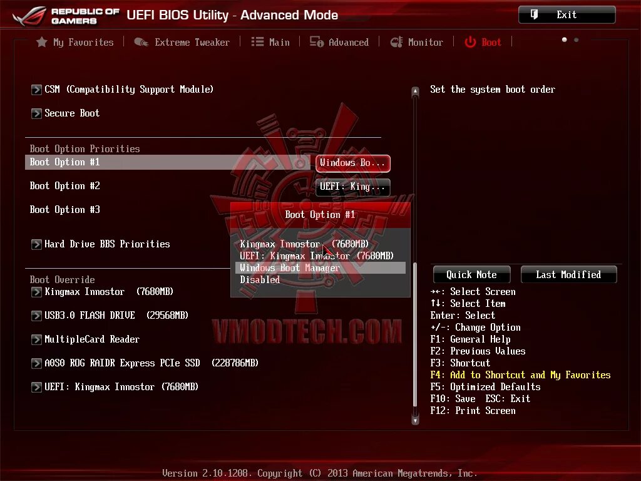
Task: Click the arrow icon beside MultipleCard Reader
Action: tap(36, 339)
